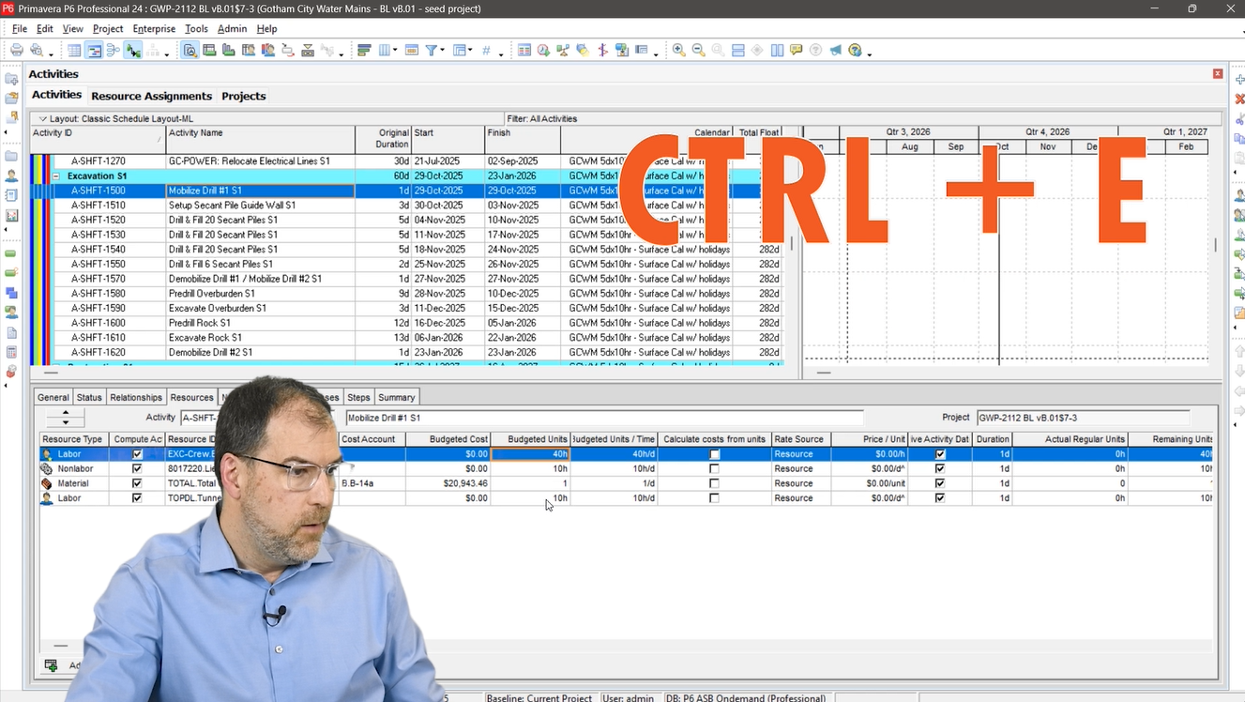This screenshot has height=702, width=1245.
Task: Click the activity table vertical scrollbar
Action: (793, 244)
